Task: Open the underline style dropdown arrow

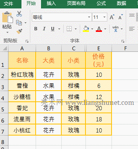Action: pos(59,29)
